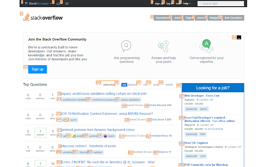Click the html tag in Playtech job
Image resolution: width=267 pixels, height=167 pixels.
pyautogui.click(x=202, y=134)
